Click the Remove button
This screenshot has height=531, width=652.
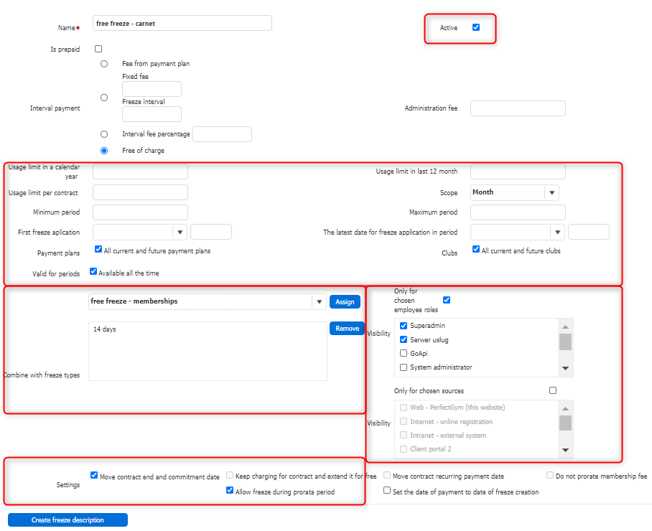click(347, 329)
